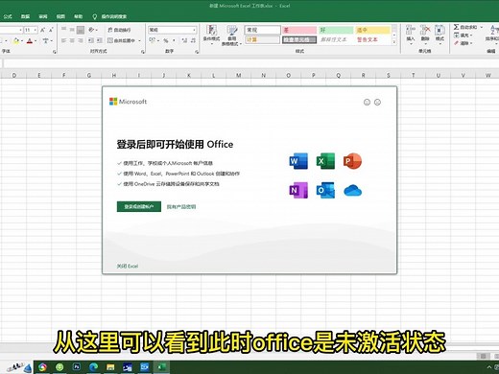Open alignment settings dialog launcher
Viewport: 499px width, 374px height.
pyautogui.click(x=143, y=52)
